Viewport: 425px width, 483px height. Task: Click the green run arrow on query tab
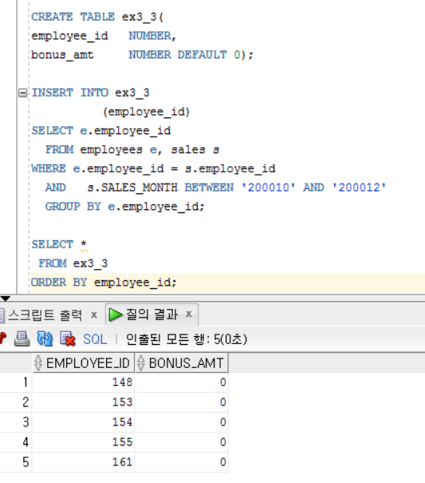(116, 315)
